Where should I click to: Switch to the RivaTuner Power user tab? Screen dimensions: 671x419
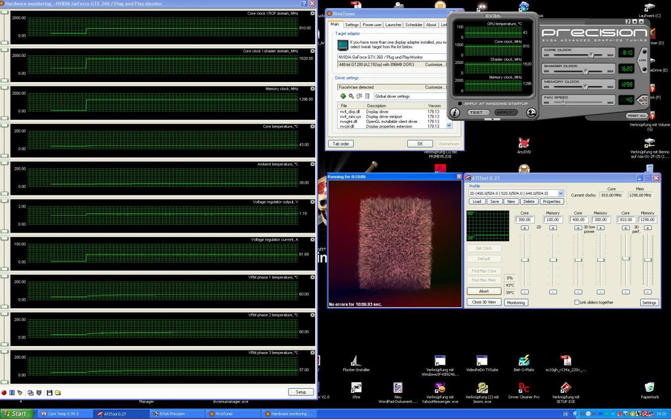click(372, 25)
